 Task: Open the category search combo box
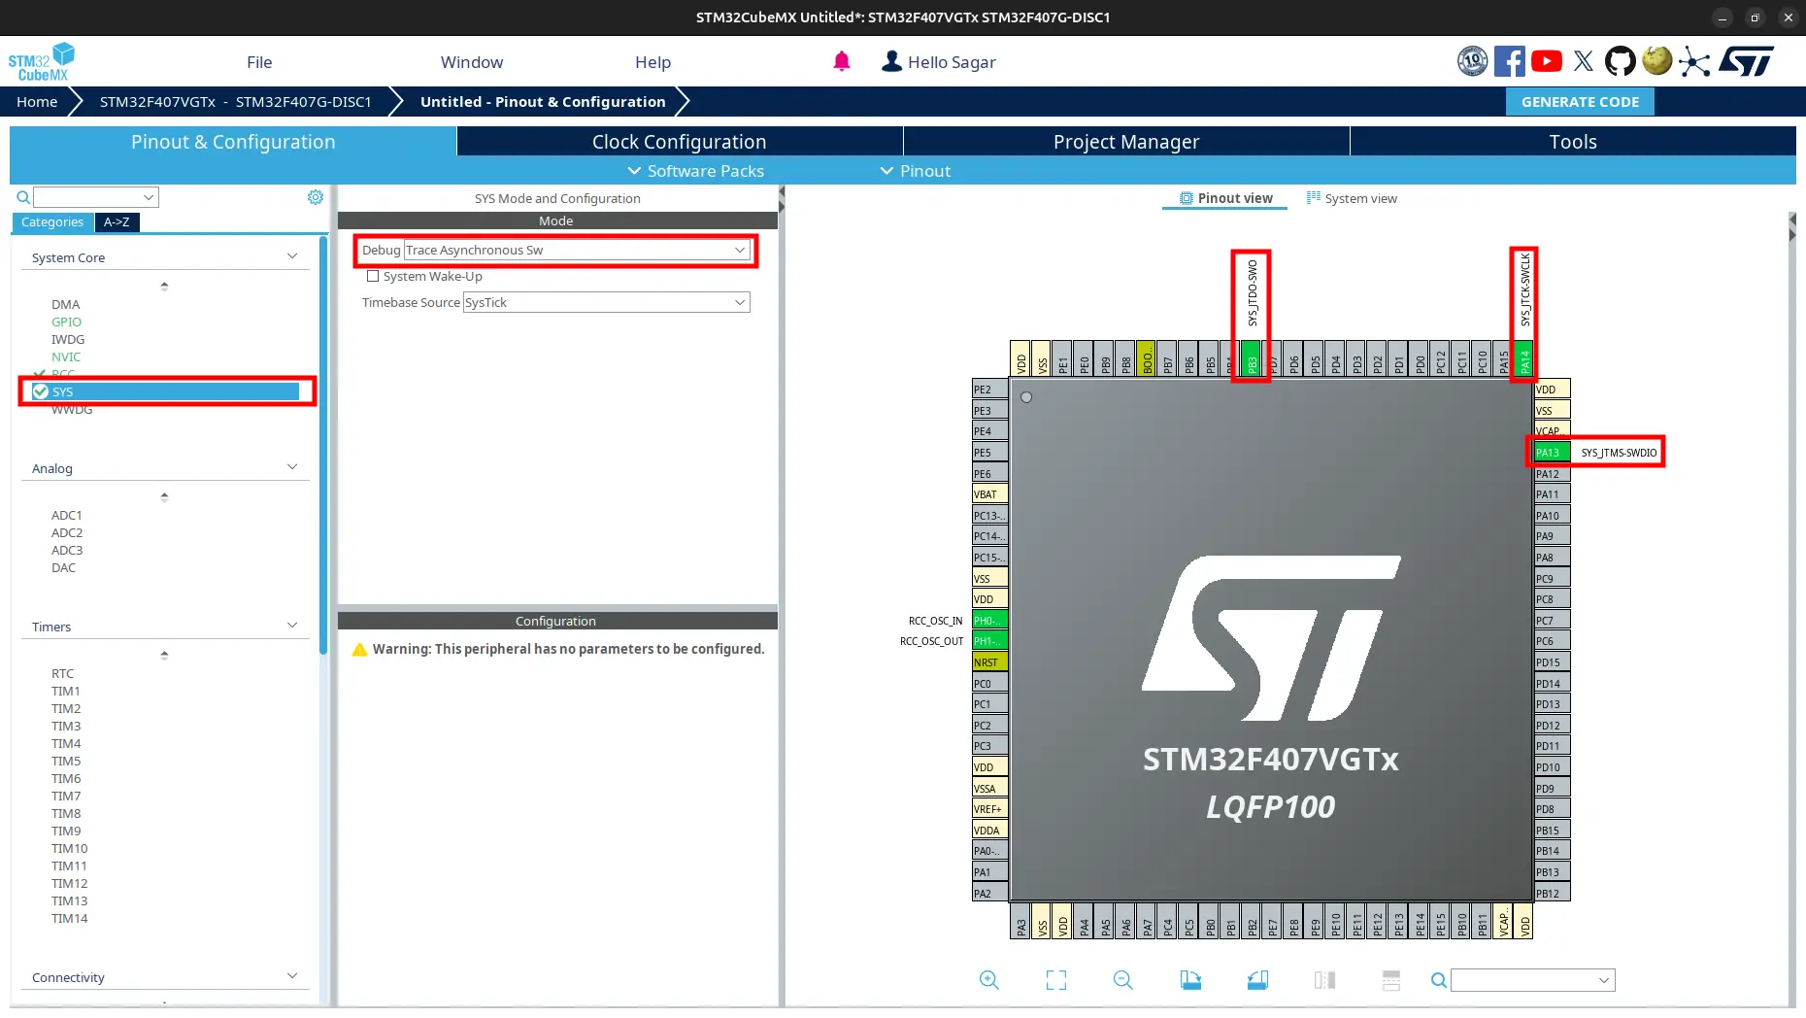(96, 197)
